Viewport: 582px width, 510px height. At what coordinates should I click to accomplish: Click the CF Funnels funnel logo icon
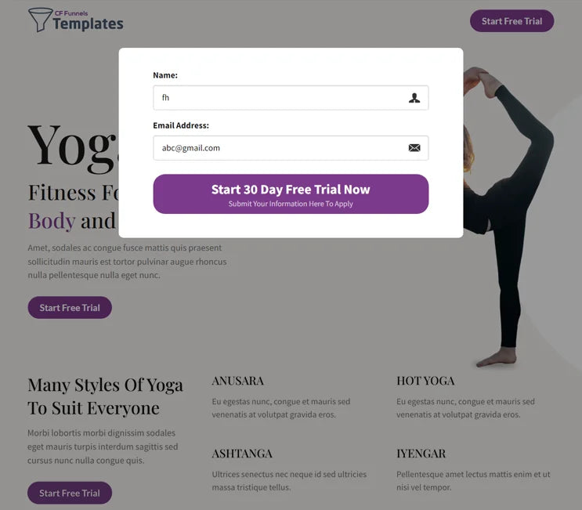[x=40, y=20]
